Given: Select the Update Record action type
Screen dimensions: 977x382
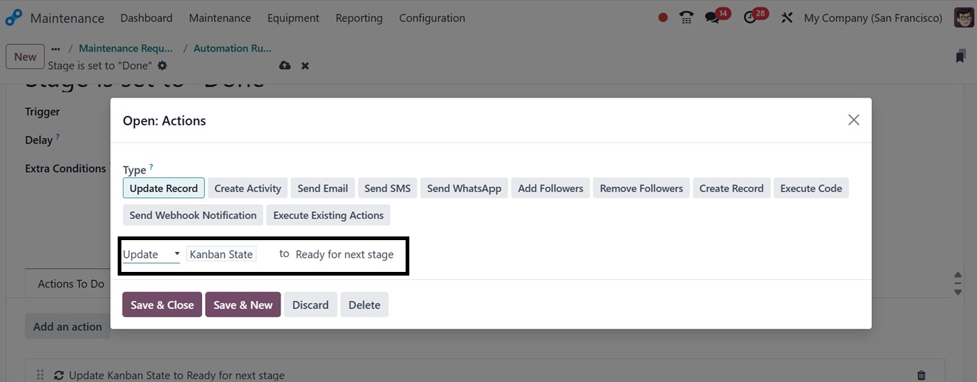Looking at the screenshot, I should (x=164, y=188).
